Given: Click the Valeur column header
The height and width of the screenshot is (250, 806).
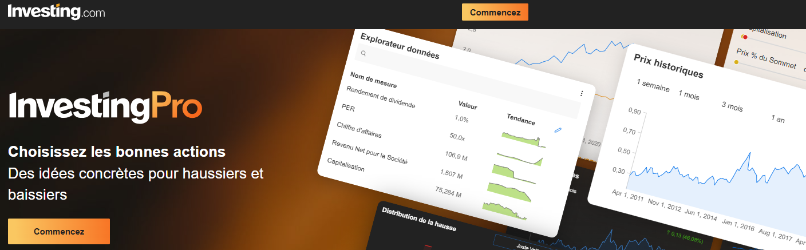Looking at the screenshot, I should 468,105.
